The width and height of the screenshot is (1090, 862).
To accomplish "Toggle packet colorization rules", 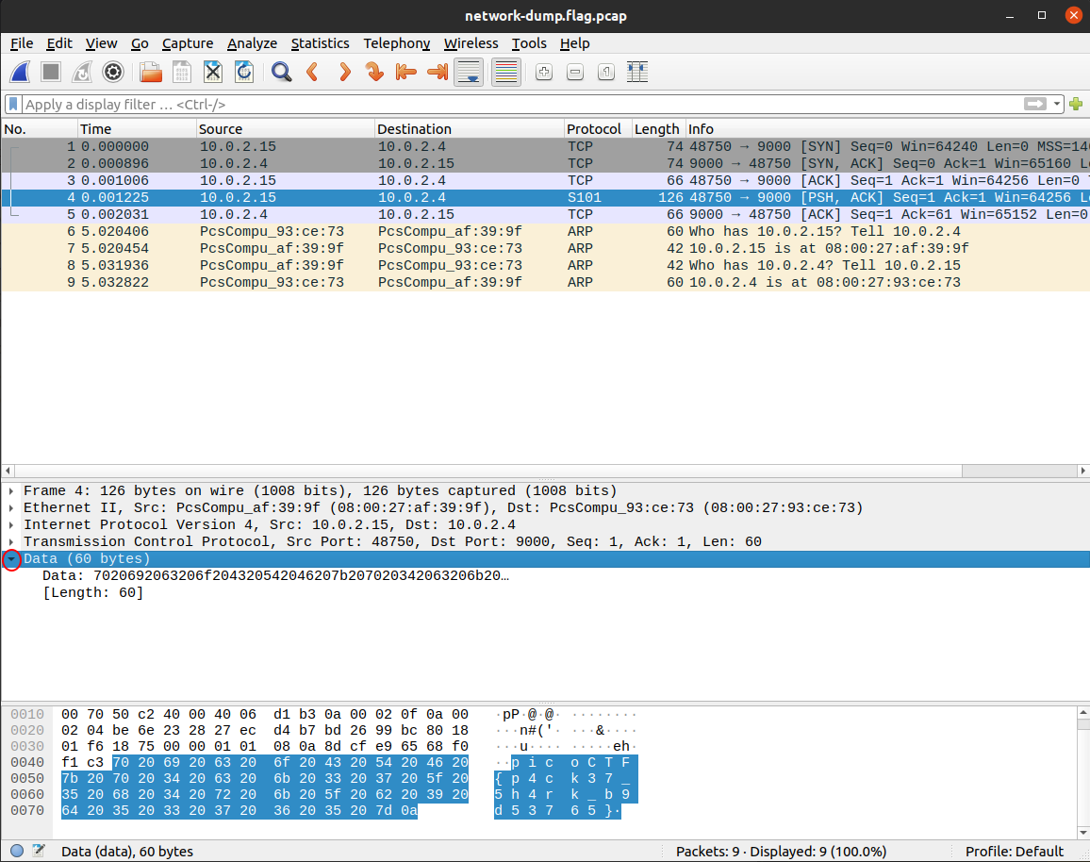I will click(506, 72).
